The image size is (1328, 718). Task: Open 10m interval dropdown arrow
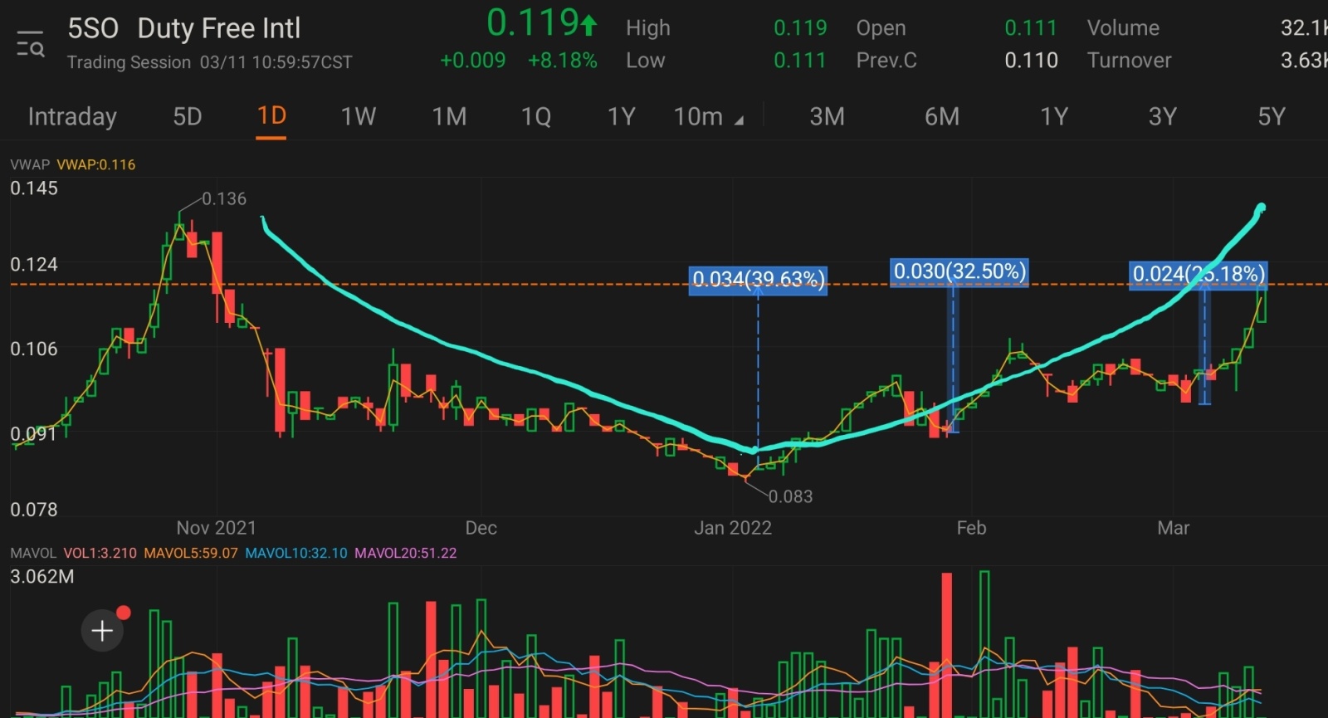click(739, 121)
